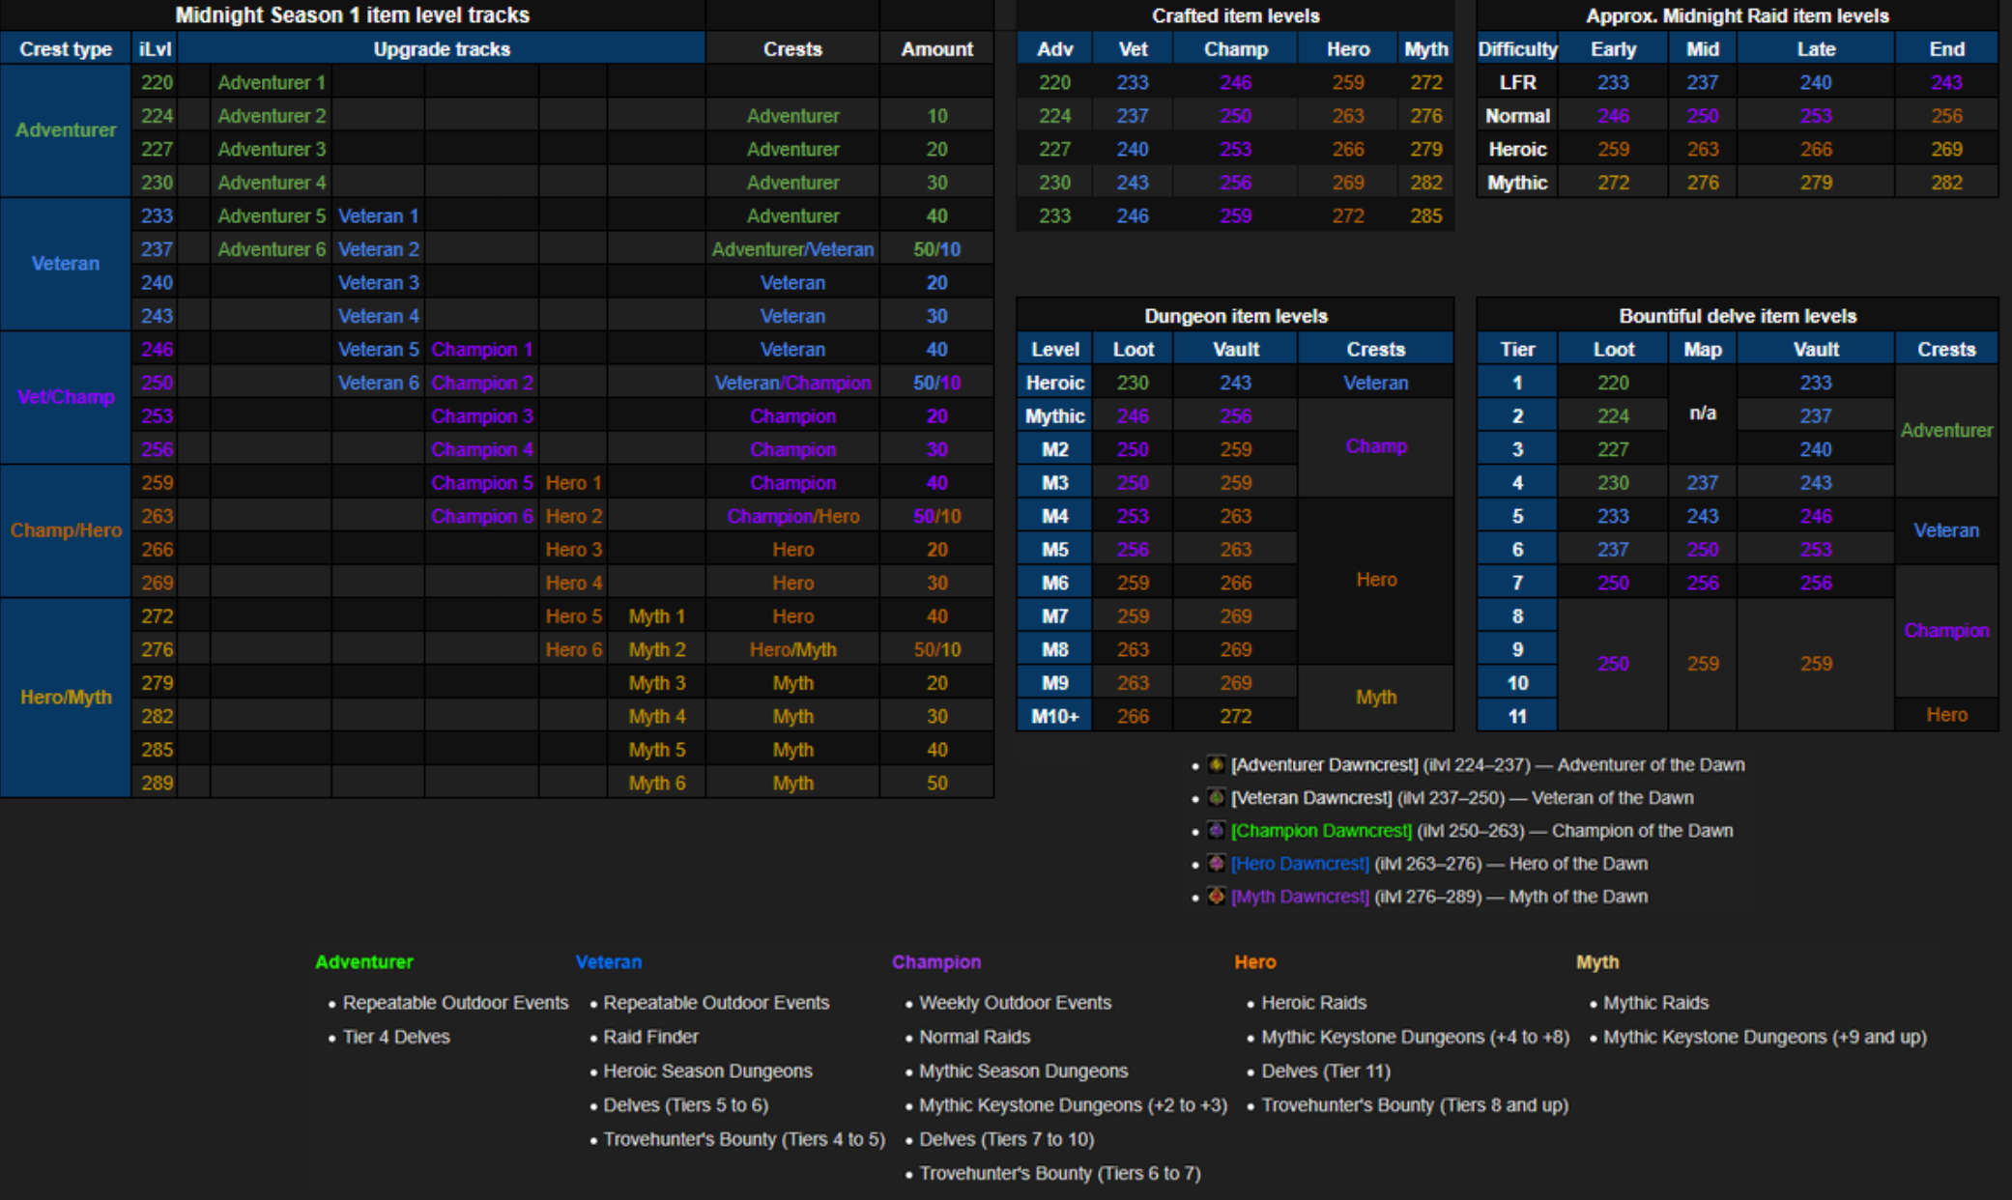Screen dimensions: 2012x1200
Task: Open the Adventurer Dawncrest item link
Action: (1324, 765)
